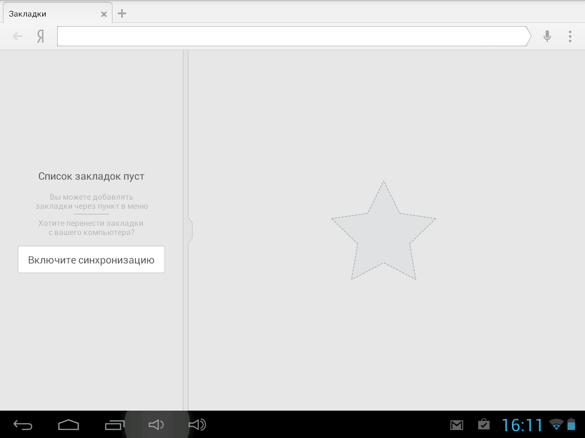Viewport: 585px width, 438px height.
Task: Open the Play Store update notification
Action: [483, 424]
